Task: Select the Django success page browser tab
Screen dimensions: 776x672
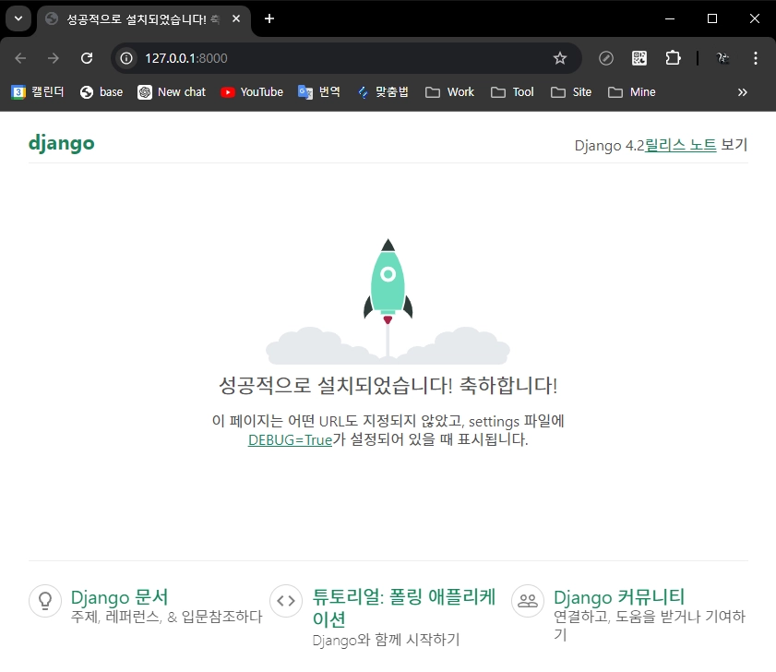Action: click(144, 19)
